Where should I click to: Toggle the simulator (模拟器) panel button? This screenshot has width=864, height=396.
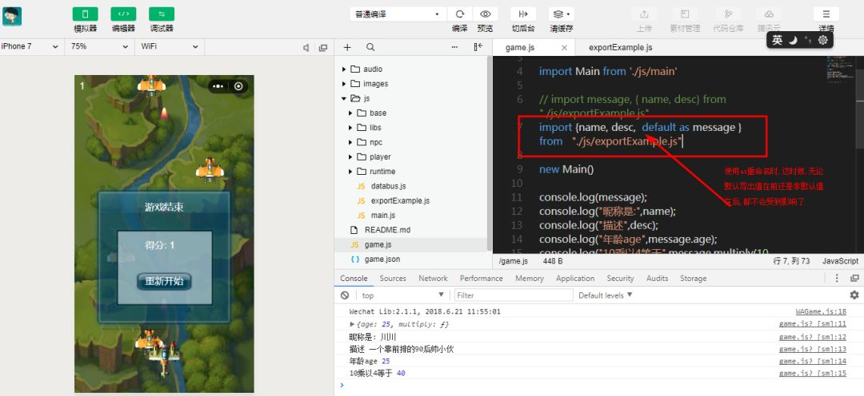[x=85, y=14]
